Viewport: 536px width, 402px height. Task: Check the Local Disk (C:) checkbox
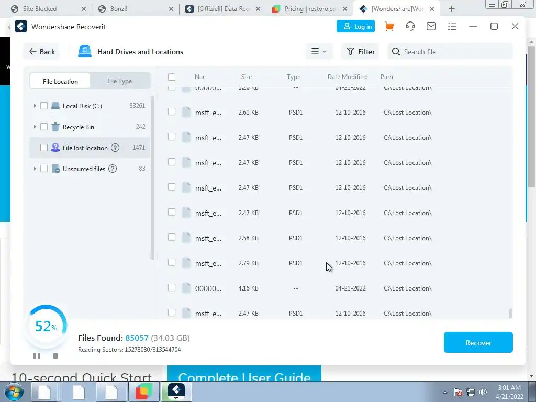pos(44,106)
